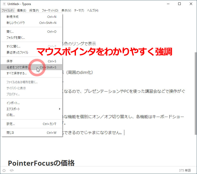Open the 表示(V) menu
Image resolution: width=197 pixels, height=174 pixels.
(x=66, y=11)
